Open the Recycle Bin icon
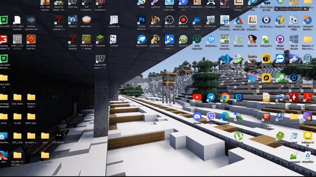Screen dimensions: 316x177 [x=308, y=155]
